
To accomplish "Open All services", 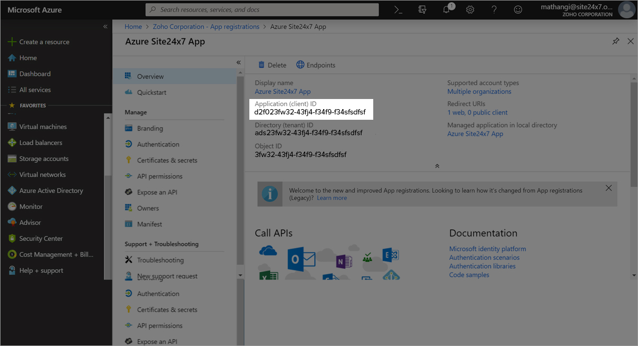I will click(30, 89).
